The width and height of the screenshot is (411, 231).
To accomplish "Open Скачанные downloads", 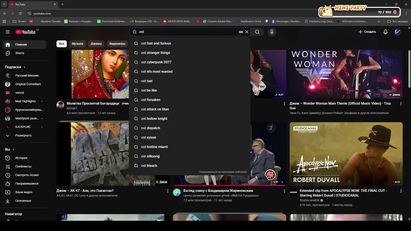I will pyautogui.click(x=24, y=201).
